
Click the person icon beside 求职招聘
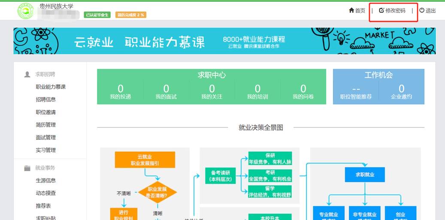pyautogui.click(x=27, y=74)
